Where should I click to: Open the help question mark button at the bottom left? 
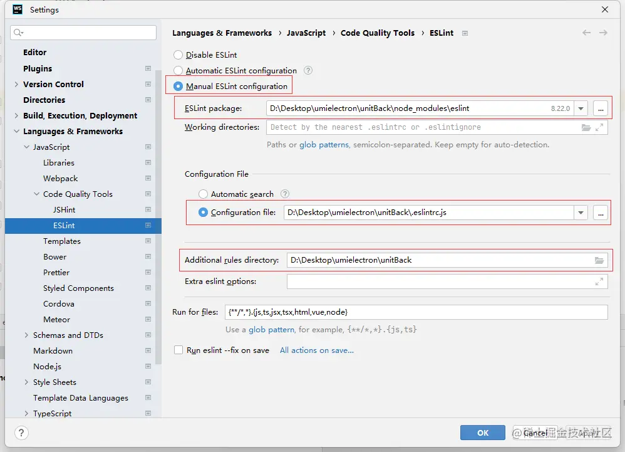(x=21, y=433)
